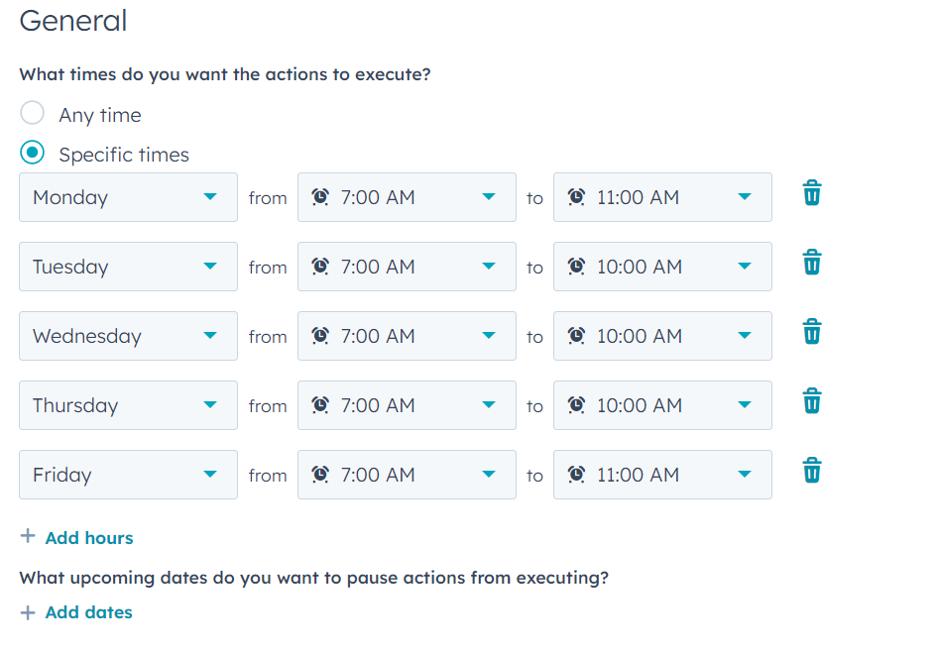Screen dimensions: 938x653
Task: Delete the Tuesday schedule row
Action: tap(812, 264)
